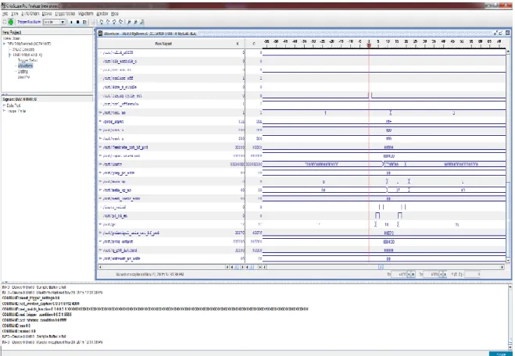Select the clk_extclk_c signal row
Viewport: 515px width, 356px height.
tap(171, 61)
